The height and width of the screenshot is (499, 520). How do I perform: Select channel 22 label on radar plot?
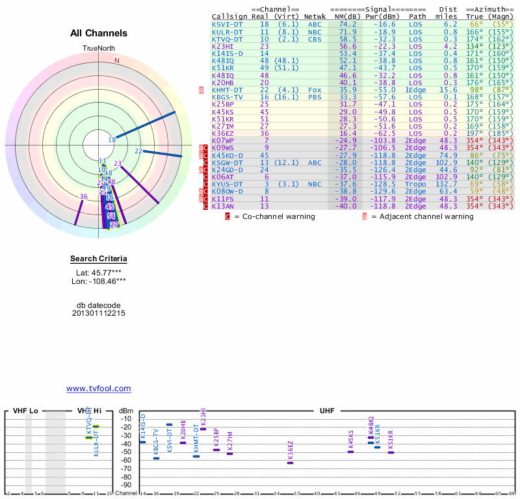point(138,151)
